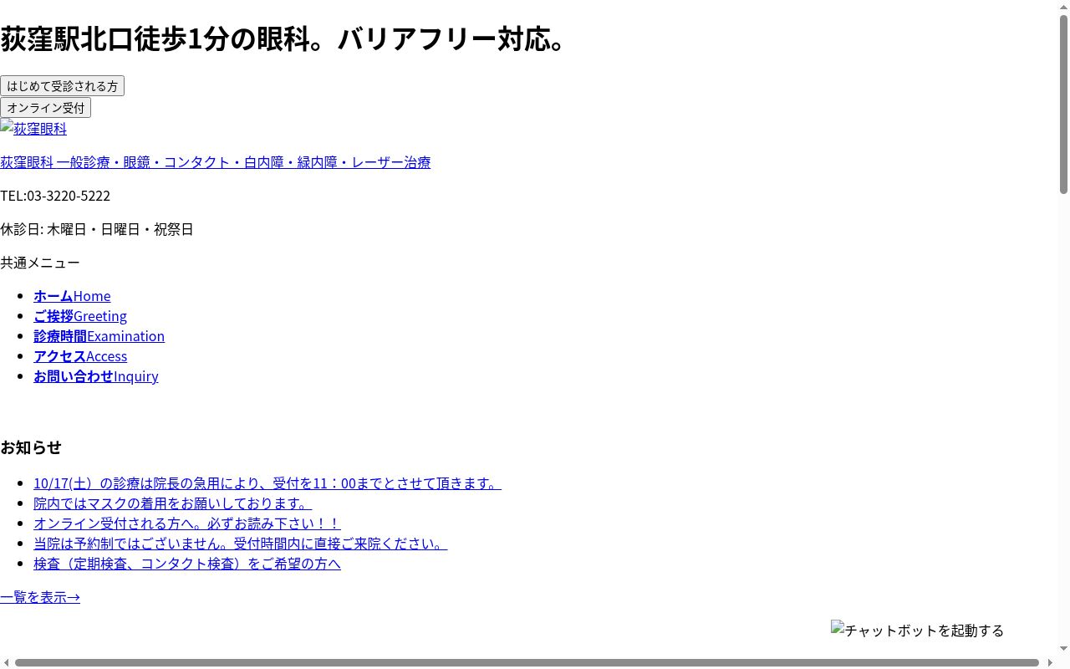Click the scroll down arrow
1070x669 pixels.
1063,649
